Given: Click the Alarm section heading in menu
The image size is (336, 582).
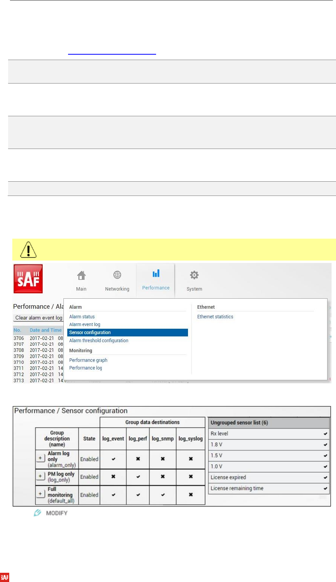Looking at the screenshot, I should [x=75, y=307].
